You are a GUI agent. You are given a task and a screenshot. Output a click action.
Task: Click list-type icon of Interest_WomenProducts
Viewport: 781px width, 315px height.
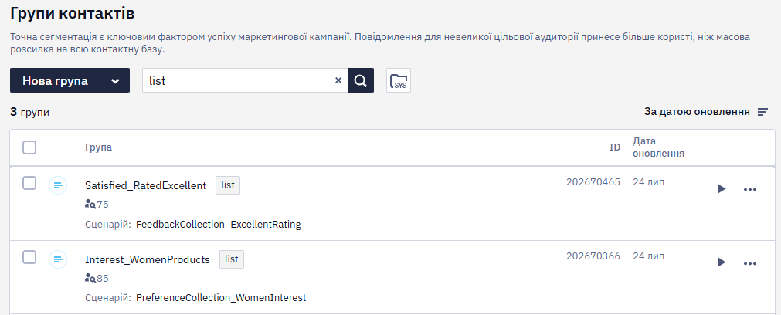point(58,259)
